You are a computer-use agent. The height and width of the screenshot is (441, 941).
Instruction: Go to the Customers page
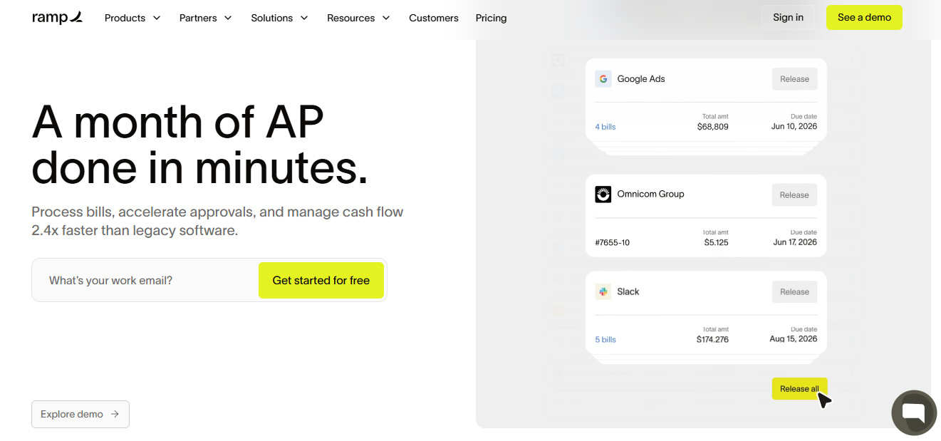pyautogui.click(x=434, y=18)
